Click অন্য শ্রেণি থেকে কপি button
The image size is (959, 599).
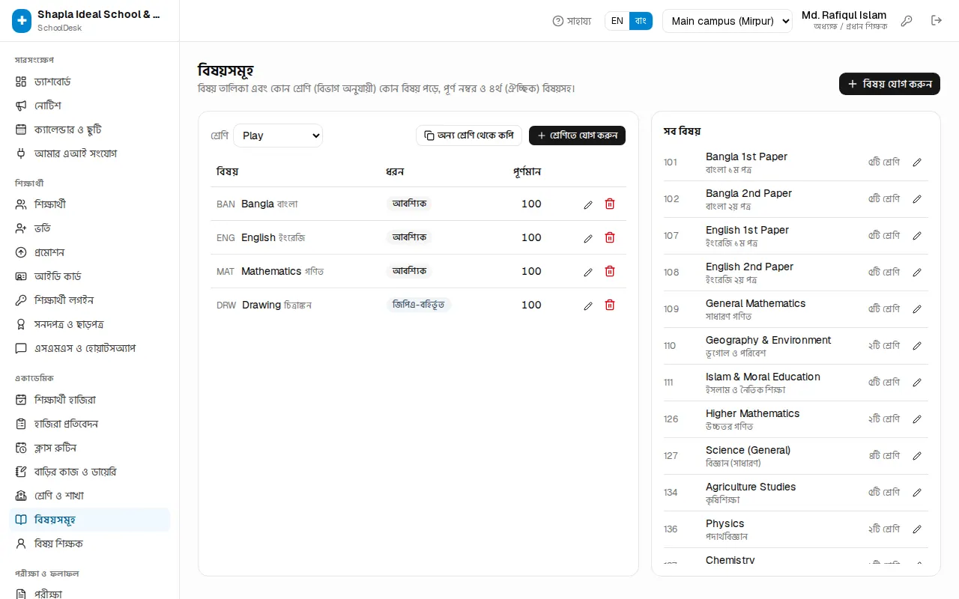469,136
